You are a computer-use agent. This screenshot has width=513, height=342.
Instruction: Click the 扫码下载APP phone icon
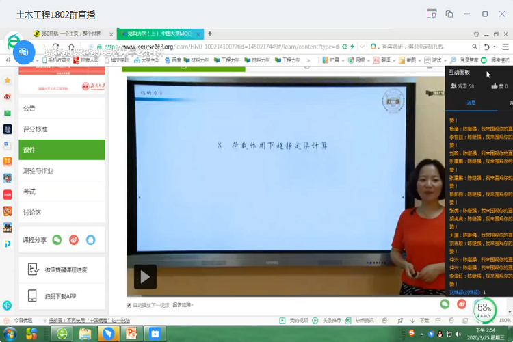click(32, 296)
